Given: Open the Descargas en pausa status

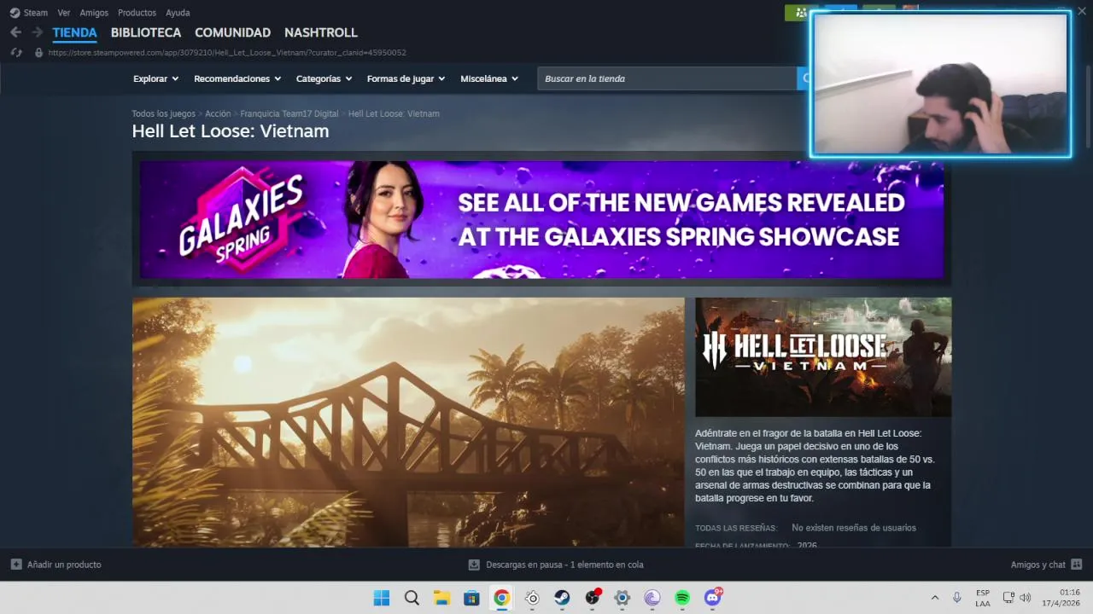Looking at the screenshot, I should coord(564,565).
